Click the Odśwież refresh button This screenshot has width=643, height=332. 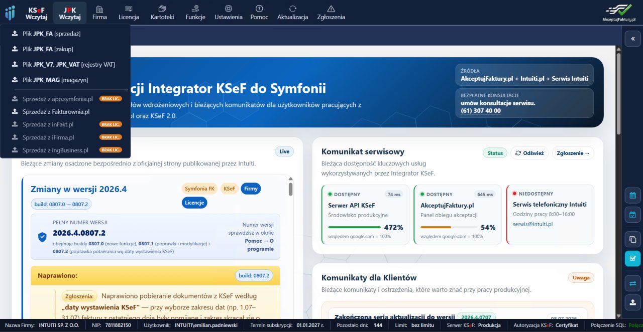point(529,153)
